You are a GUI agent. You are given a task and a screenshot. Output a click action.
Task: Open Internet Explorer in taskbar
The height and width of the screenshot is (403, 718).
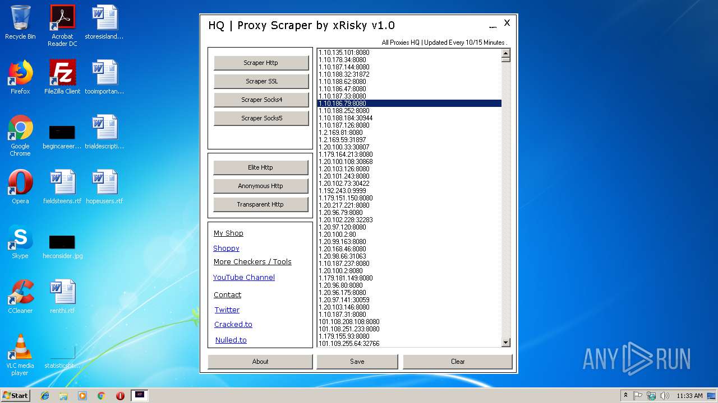(x=45, y=396)
